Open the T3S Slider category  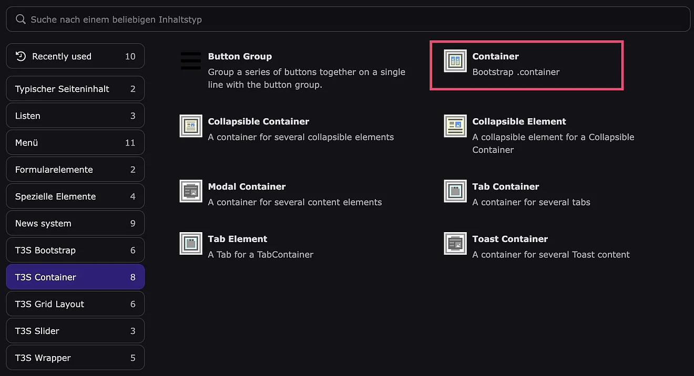click(x=75, y=331)
